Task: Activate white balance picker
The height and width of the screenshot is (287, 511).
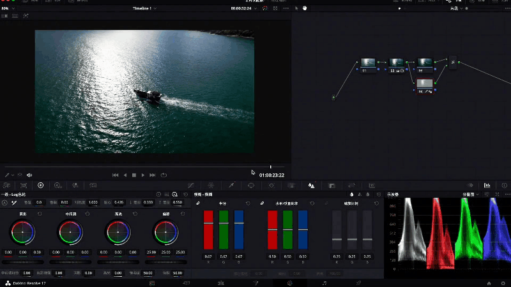Action: pyautogui.click(x=14, y=203)
